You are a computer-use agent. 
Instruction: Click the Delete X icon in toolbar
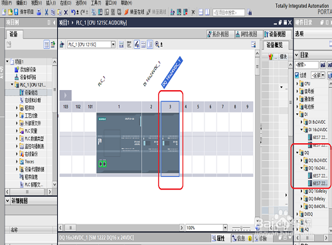point(66,12)
